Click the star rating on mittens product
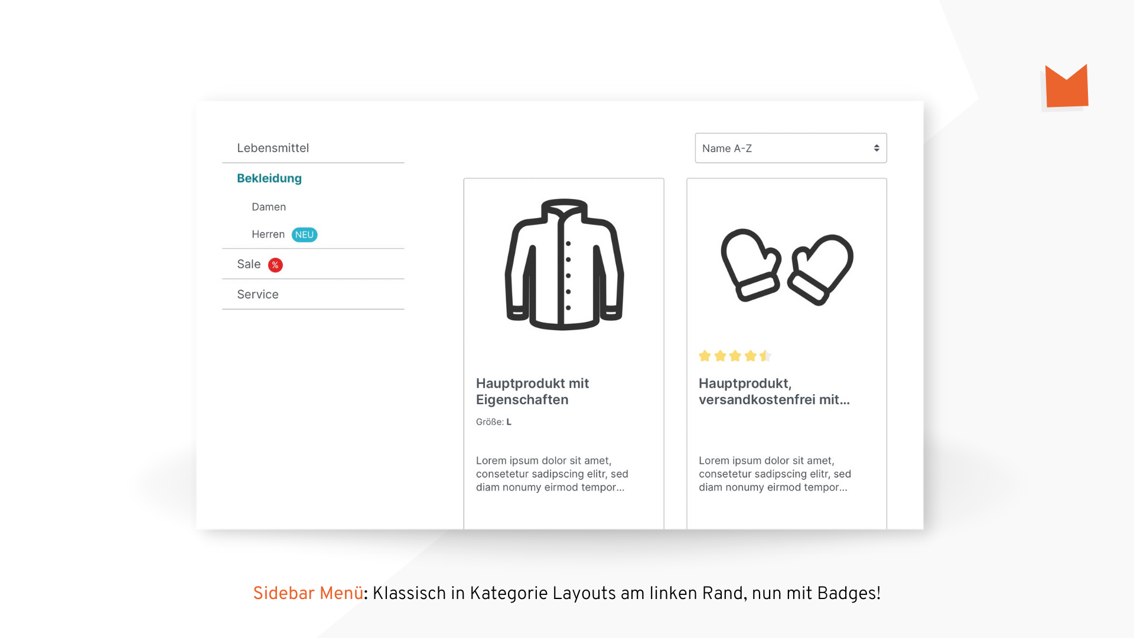Image resolution: width=1134 pixels, height=638 pixels. (735, 356)
